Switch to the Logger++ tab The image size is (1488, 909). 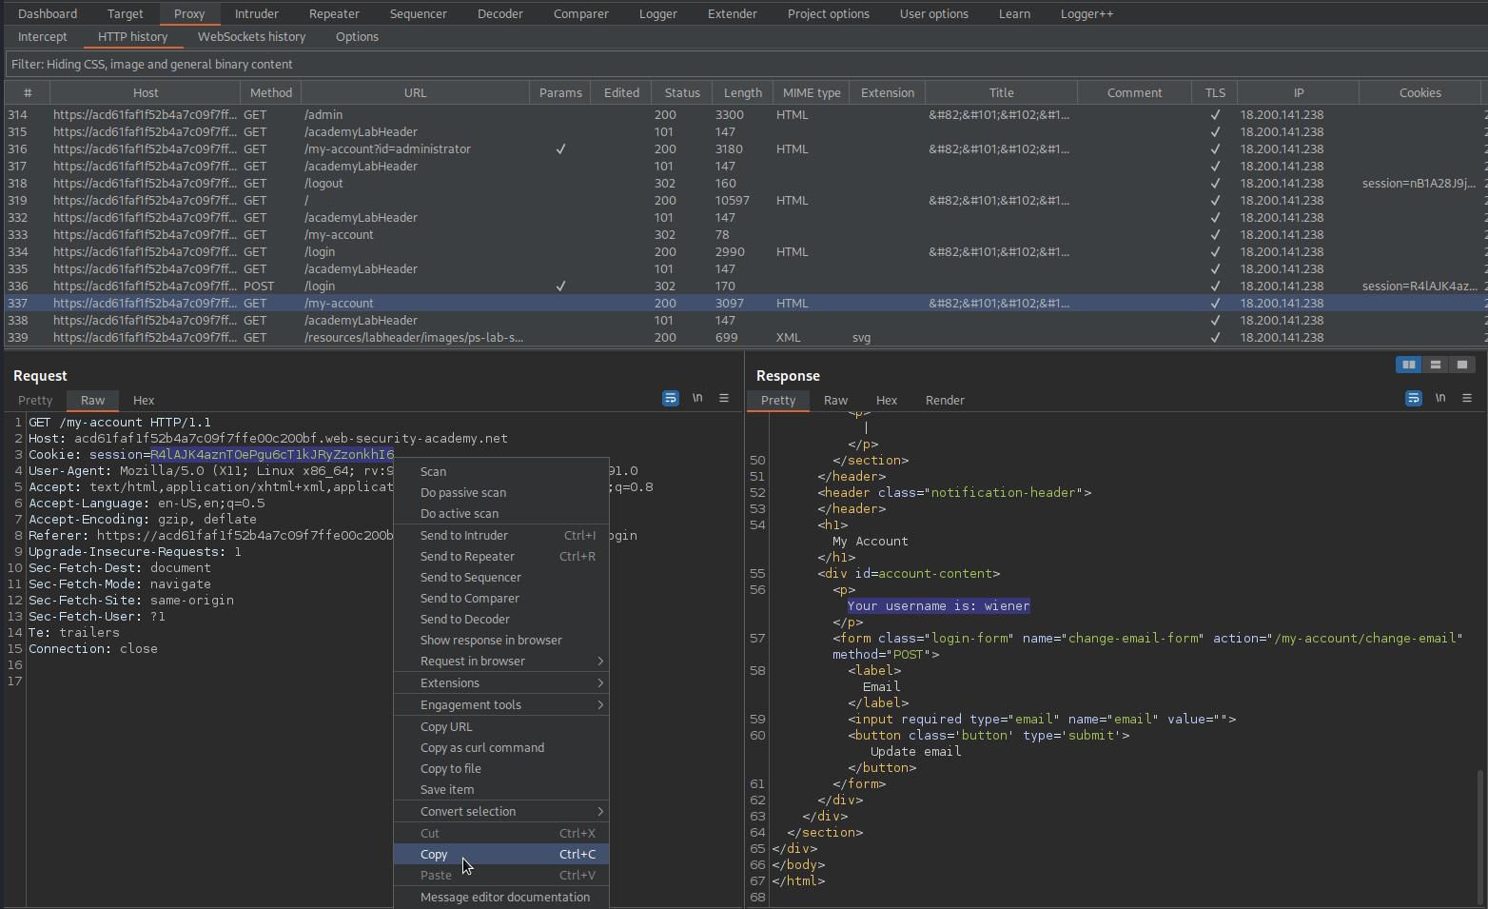(x=1087, y=13)
